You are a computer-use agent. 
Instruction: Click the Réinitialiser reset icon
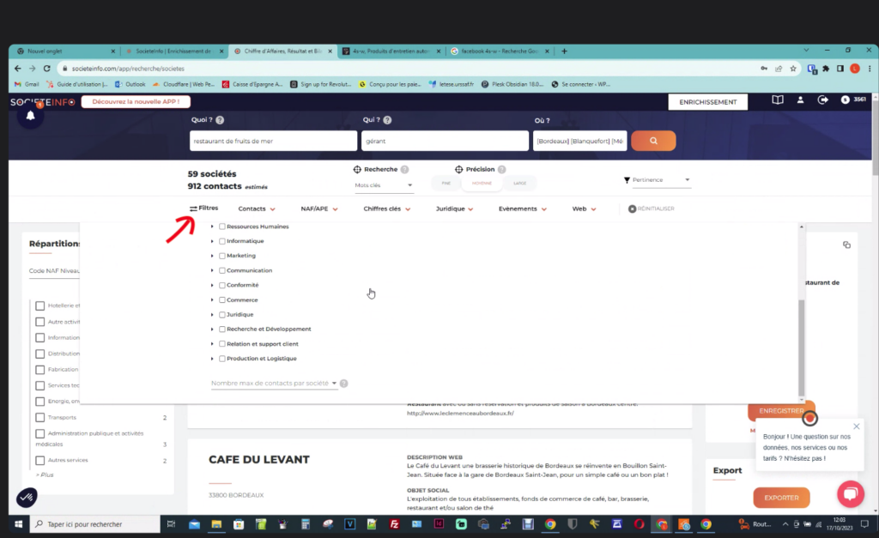pos(633,209)
